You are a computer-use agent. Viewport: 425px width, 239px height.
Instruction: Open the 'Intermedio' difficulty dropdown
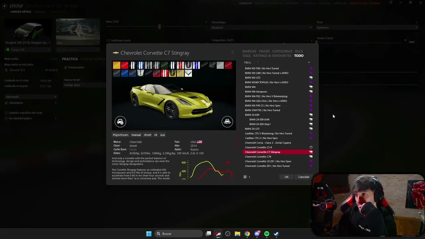pos(31,97)
